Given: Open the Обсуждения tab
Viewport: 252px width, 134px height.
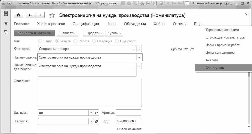Looking at the screenshot, I should click(135, 24).
